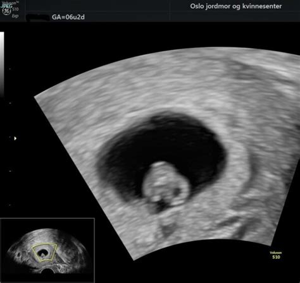Click the white focal-depth arrow marker
Image resolution: width=300 pixels, height=283 pixels.
click(x=15, y=138)
